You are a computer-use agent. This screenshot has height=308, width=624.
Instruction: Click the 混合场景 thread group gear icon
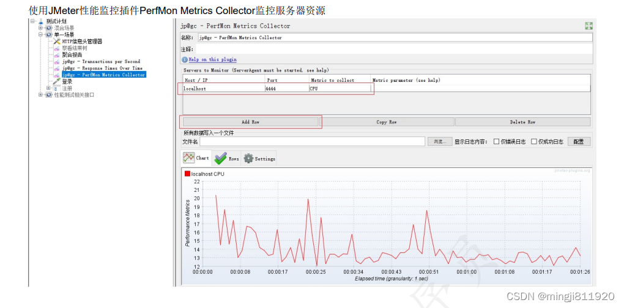(x=49, y=28)
